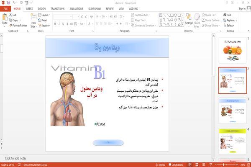Switch to the INSERT tab
251x167 pixels.
coord(29,9)
